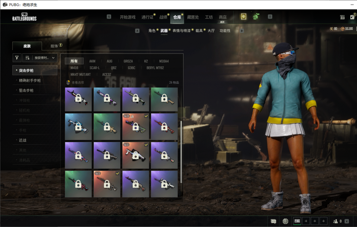Open the museum building icon at top right
The image size is (357, 227).
point(342,17)
